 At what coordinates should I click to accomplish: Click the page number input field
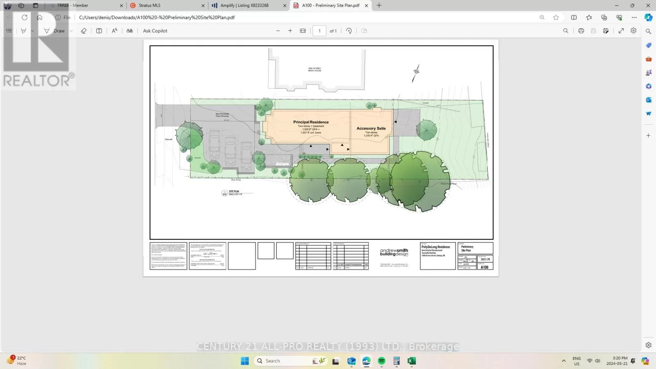(x=319, y=31)
